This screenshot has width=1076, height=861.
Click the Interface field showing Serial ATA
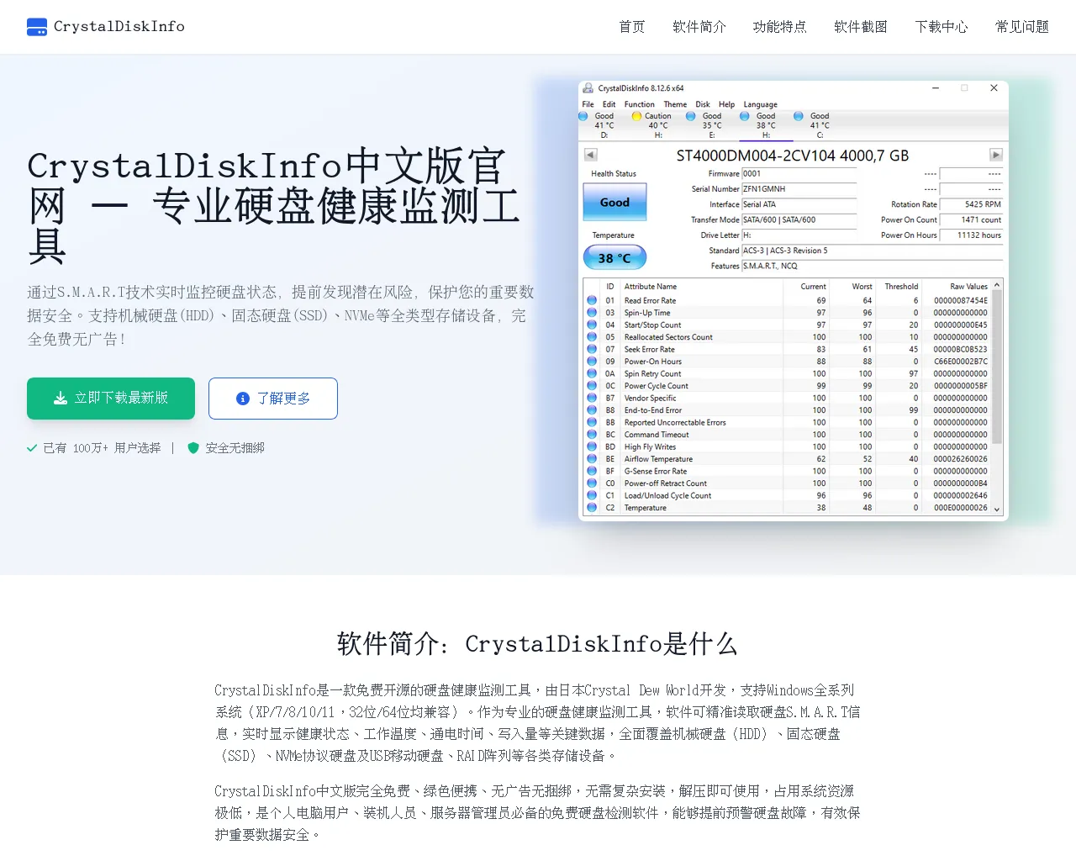(x=799, y=204)
